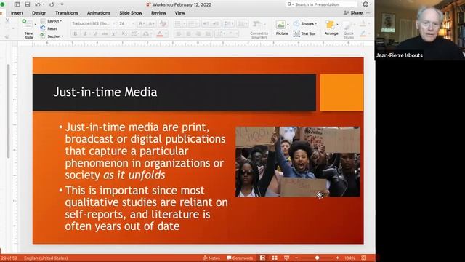Click the Clear Formatting icon
Viewport: 465px width, 262px height.
[163, 24]
